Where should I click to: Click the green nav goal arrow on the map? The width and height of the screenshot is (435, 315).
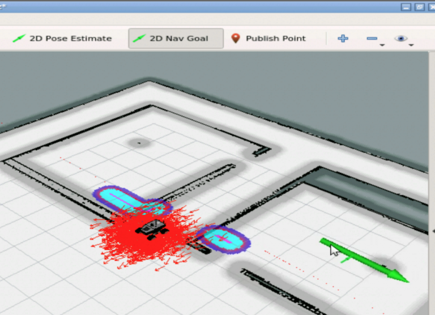click(x=364, y=260)
